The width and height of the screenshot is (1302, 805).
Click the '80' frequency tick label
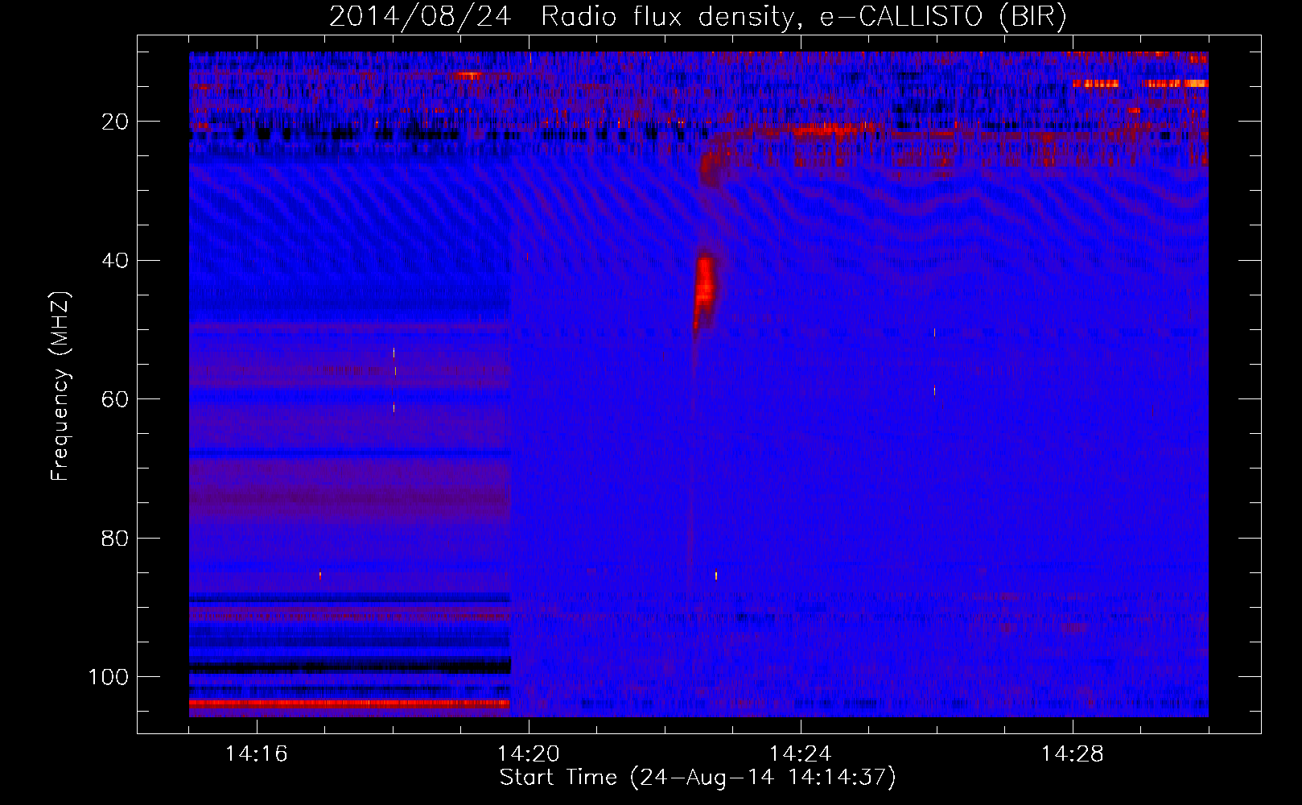[x=115, y=538]
